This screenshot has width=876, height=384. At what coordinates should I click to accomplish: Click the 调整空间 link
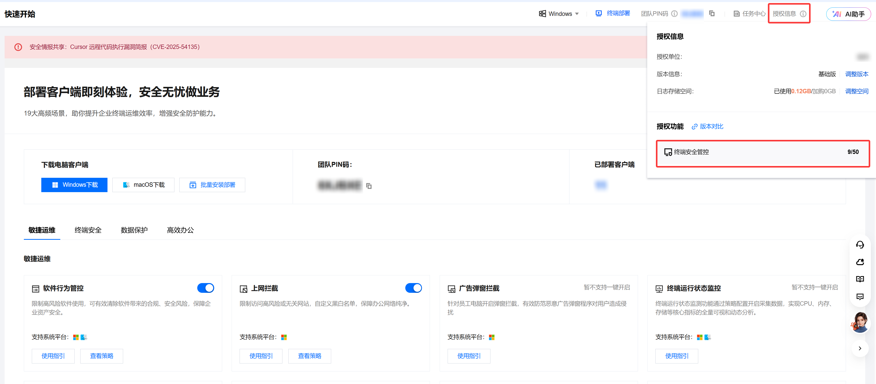click(856, 91)
